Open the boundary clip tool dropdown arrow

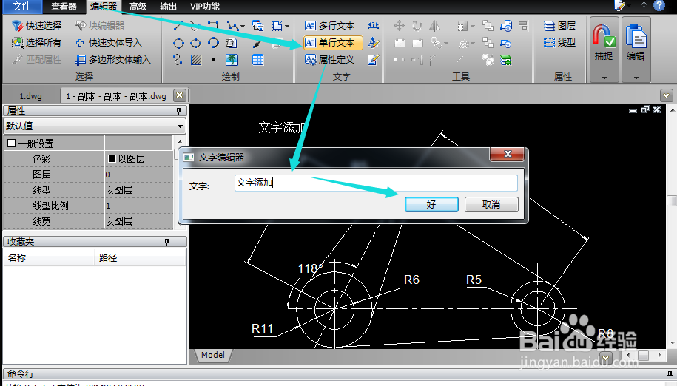[287, 27]
